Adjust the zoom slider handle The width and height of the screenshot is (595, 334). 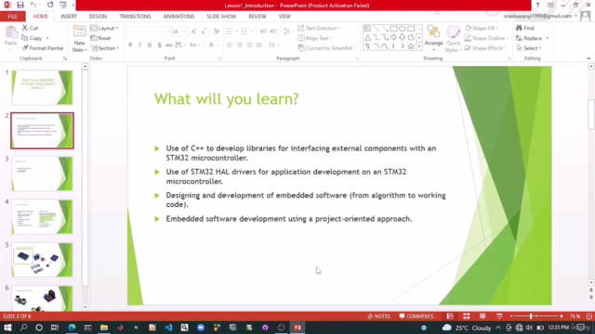pos(531,315)
